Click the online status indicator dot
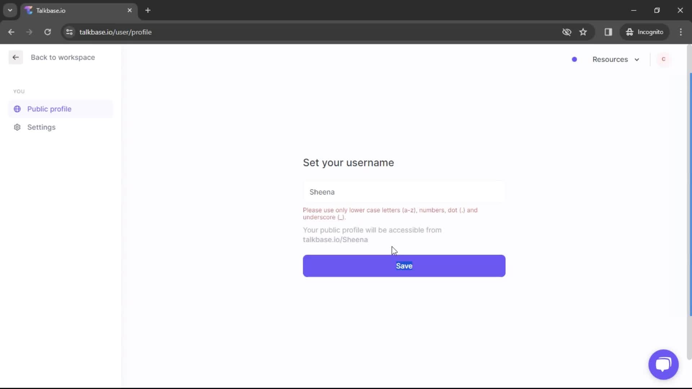This screenshot has width=692, height=389. [574, 59]
